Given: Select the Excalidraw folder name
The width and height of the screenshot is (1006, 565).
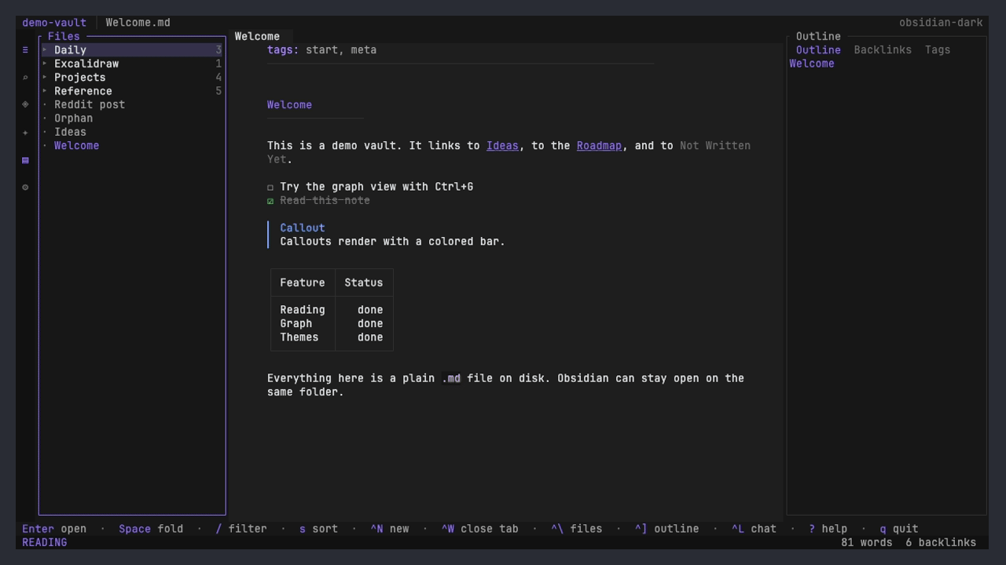Looking at the screenshot, I should (x=86, y=64).
